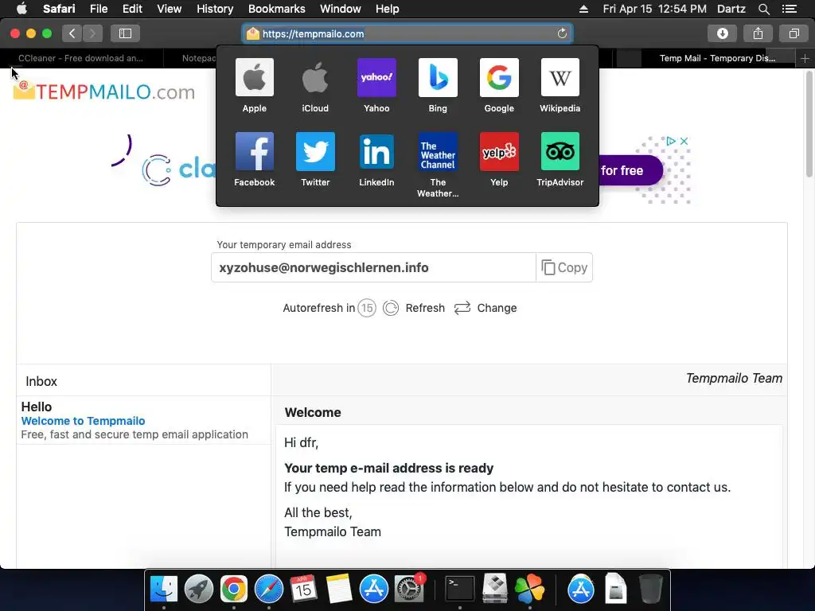Open the View menu
Viewport: 815px width, 611px height.
[x=169, y=9]
